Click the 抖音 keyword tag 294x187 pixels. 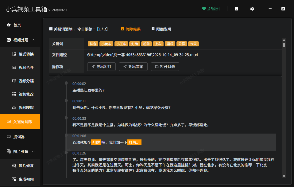point(93,44)
